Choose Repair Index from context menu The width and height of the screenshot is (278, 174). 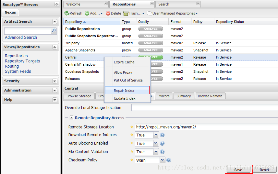(x=127, y=91)
